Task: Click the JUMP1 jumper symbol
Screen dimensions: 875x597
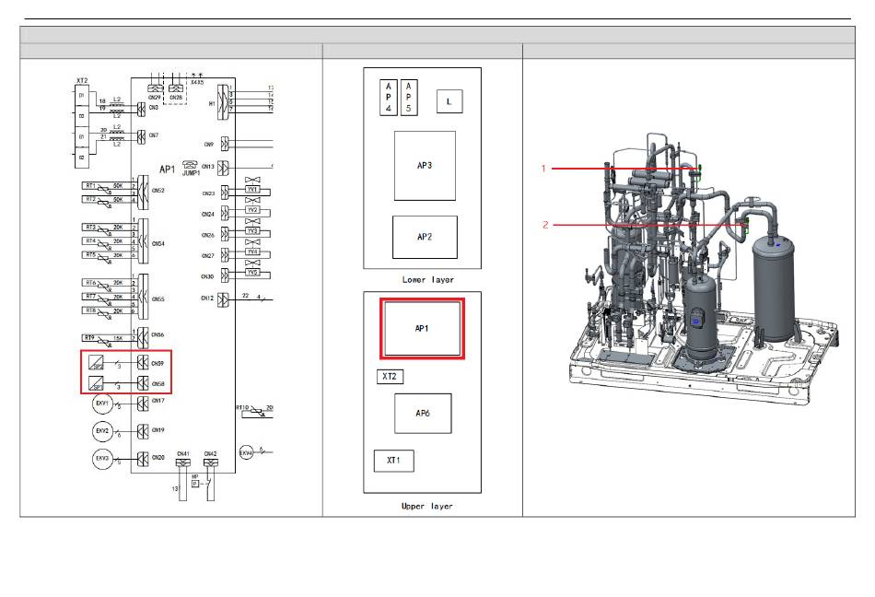Action: point(191,165)
